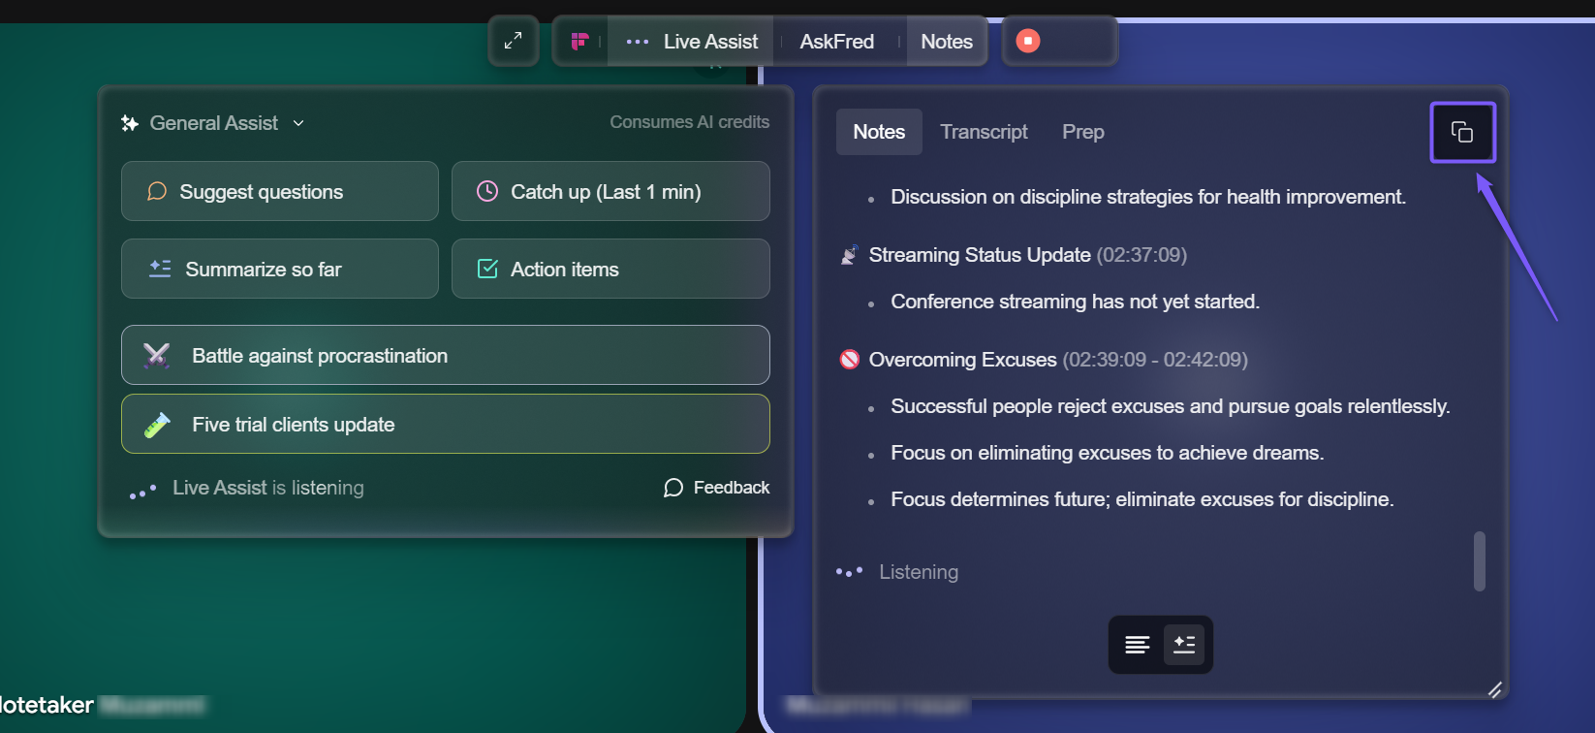1595x733 pixels.
Task: Click the panel resize handle corner
Action: 1495,689
